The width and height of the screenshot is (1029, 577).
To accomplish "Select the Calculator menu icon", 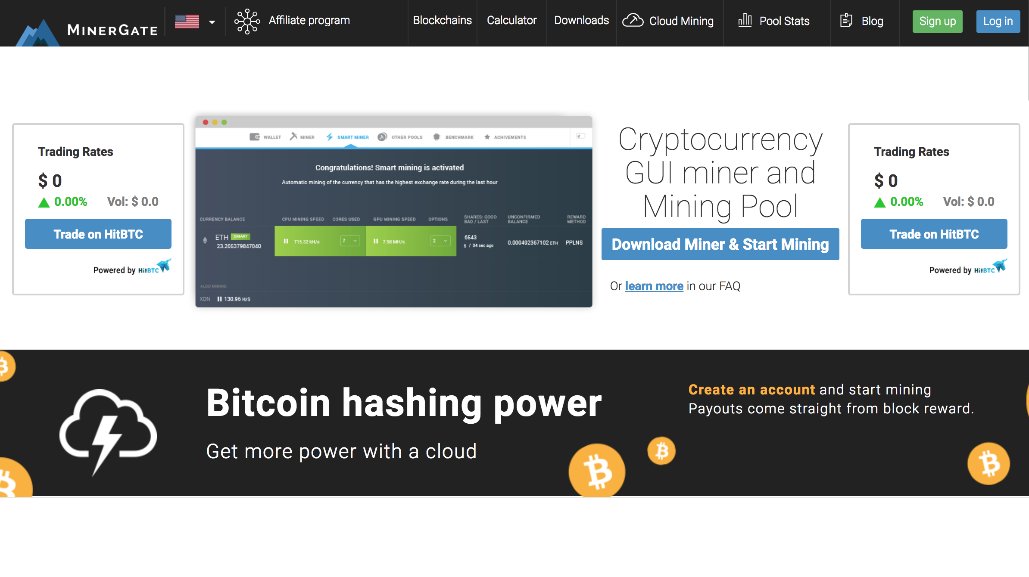I will pos(512,21).
